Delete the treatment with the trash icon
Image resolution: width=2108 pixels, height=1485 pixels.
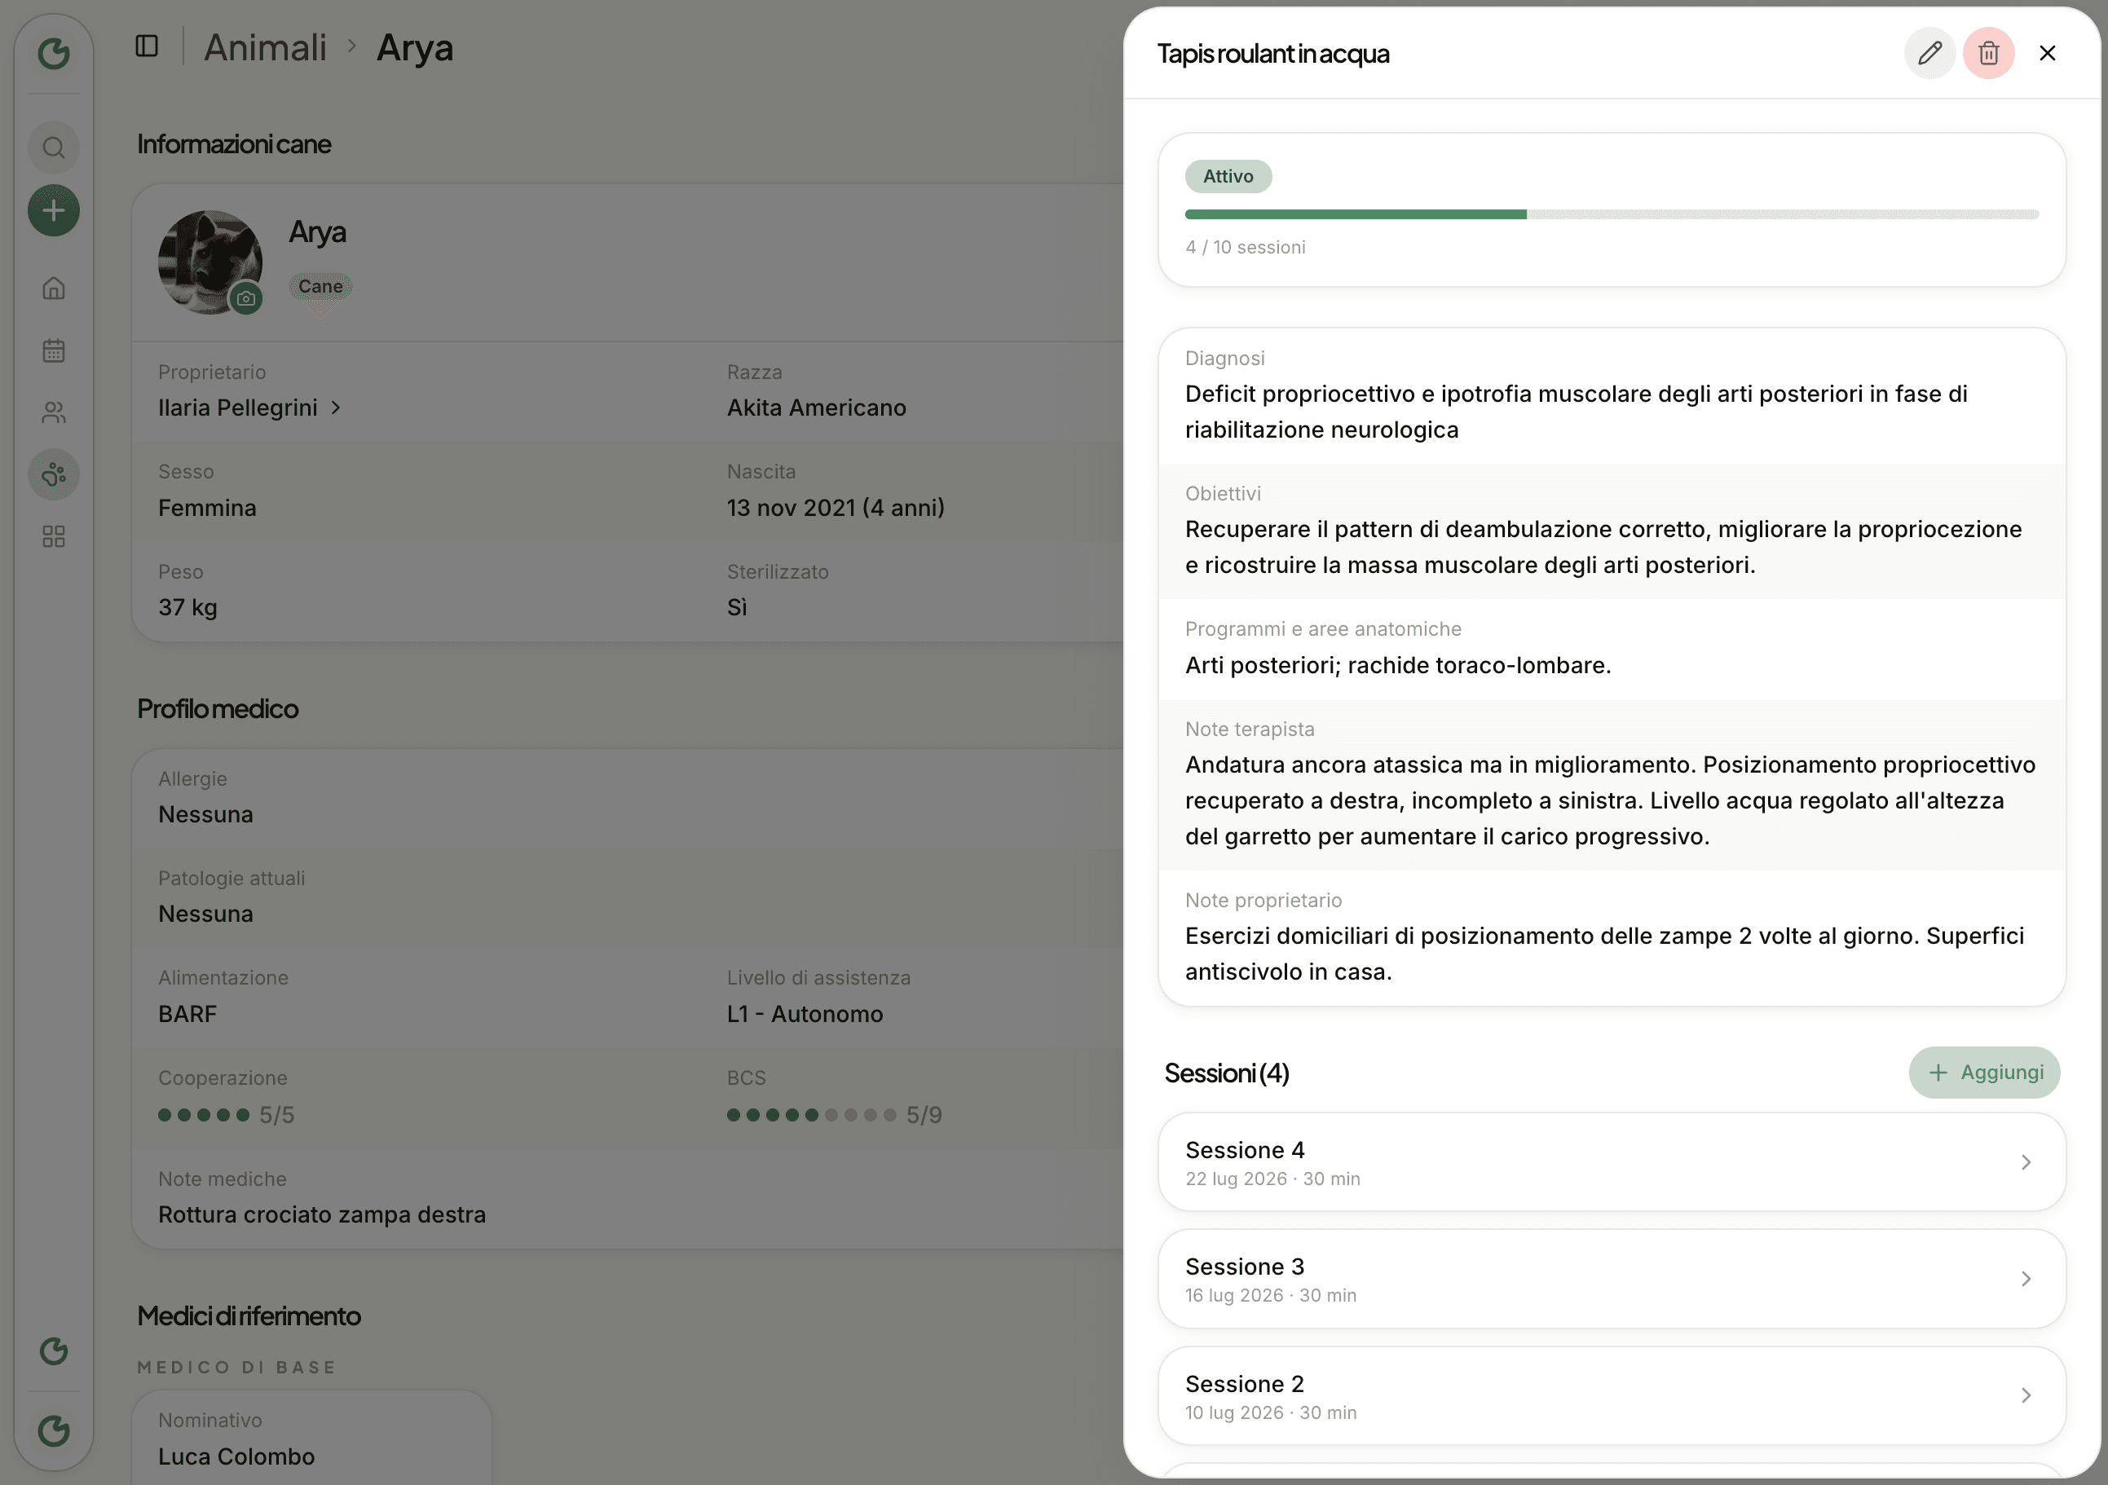1989,53
